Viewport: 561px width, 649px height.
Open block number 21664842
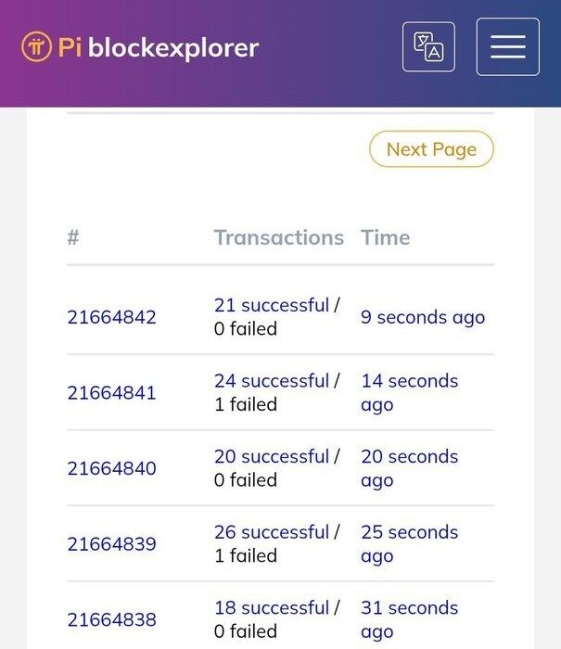pos(111,317)
